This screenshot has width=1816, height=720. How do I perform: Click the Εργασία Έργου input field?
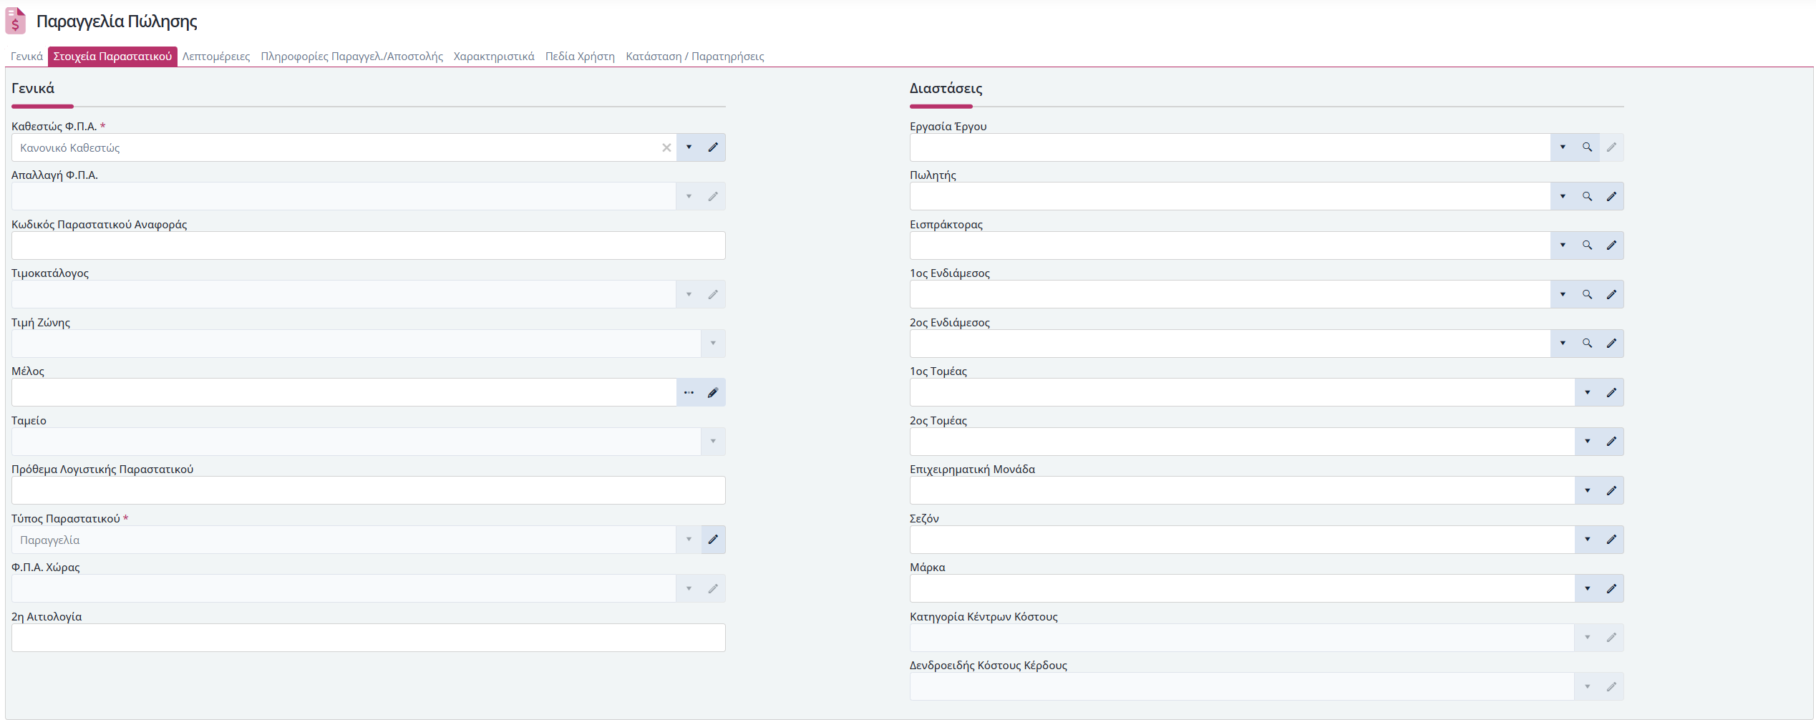point(1230,147)
